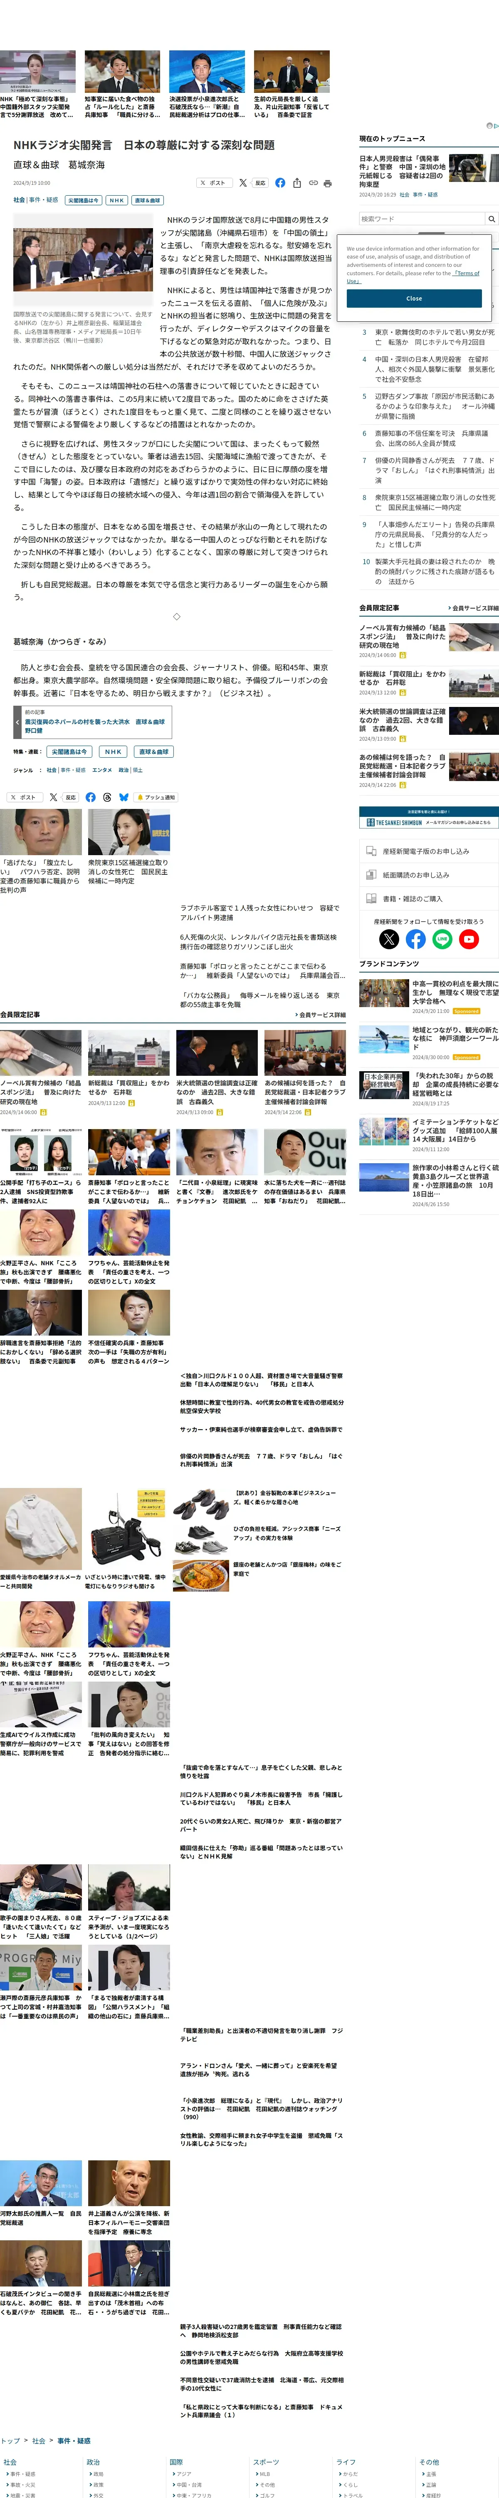Select the '直球＆曲球' tag under the headline
This screenshot has width=499, height=2498.
click(147, 200)
